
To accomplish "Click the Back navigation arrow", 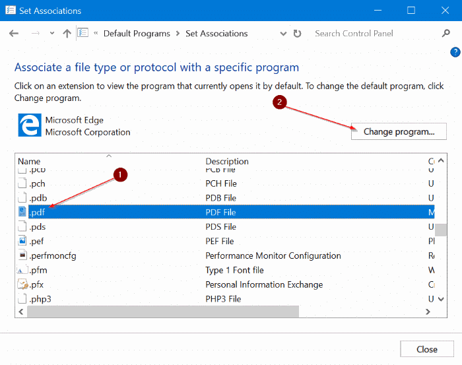I will [x=14, y=34].
